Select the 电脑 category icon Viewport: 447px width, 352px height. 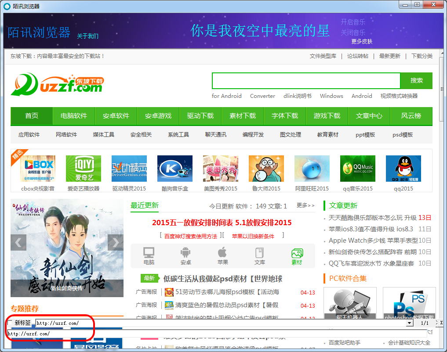[149, 253]
